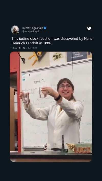Click the woman's glasses in the video
This screenshot has height=181, width=102.
pos(65,87)
